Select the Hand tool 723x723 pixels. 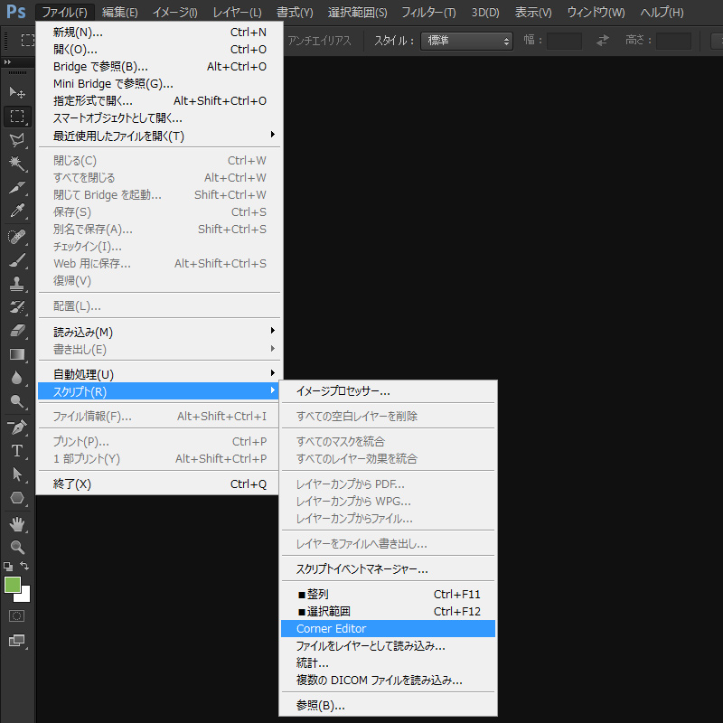(x=17, y=524)
